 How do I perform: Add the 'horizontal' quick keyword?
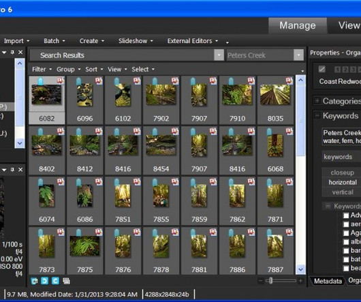(343, 182)
